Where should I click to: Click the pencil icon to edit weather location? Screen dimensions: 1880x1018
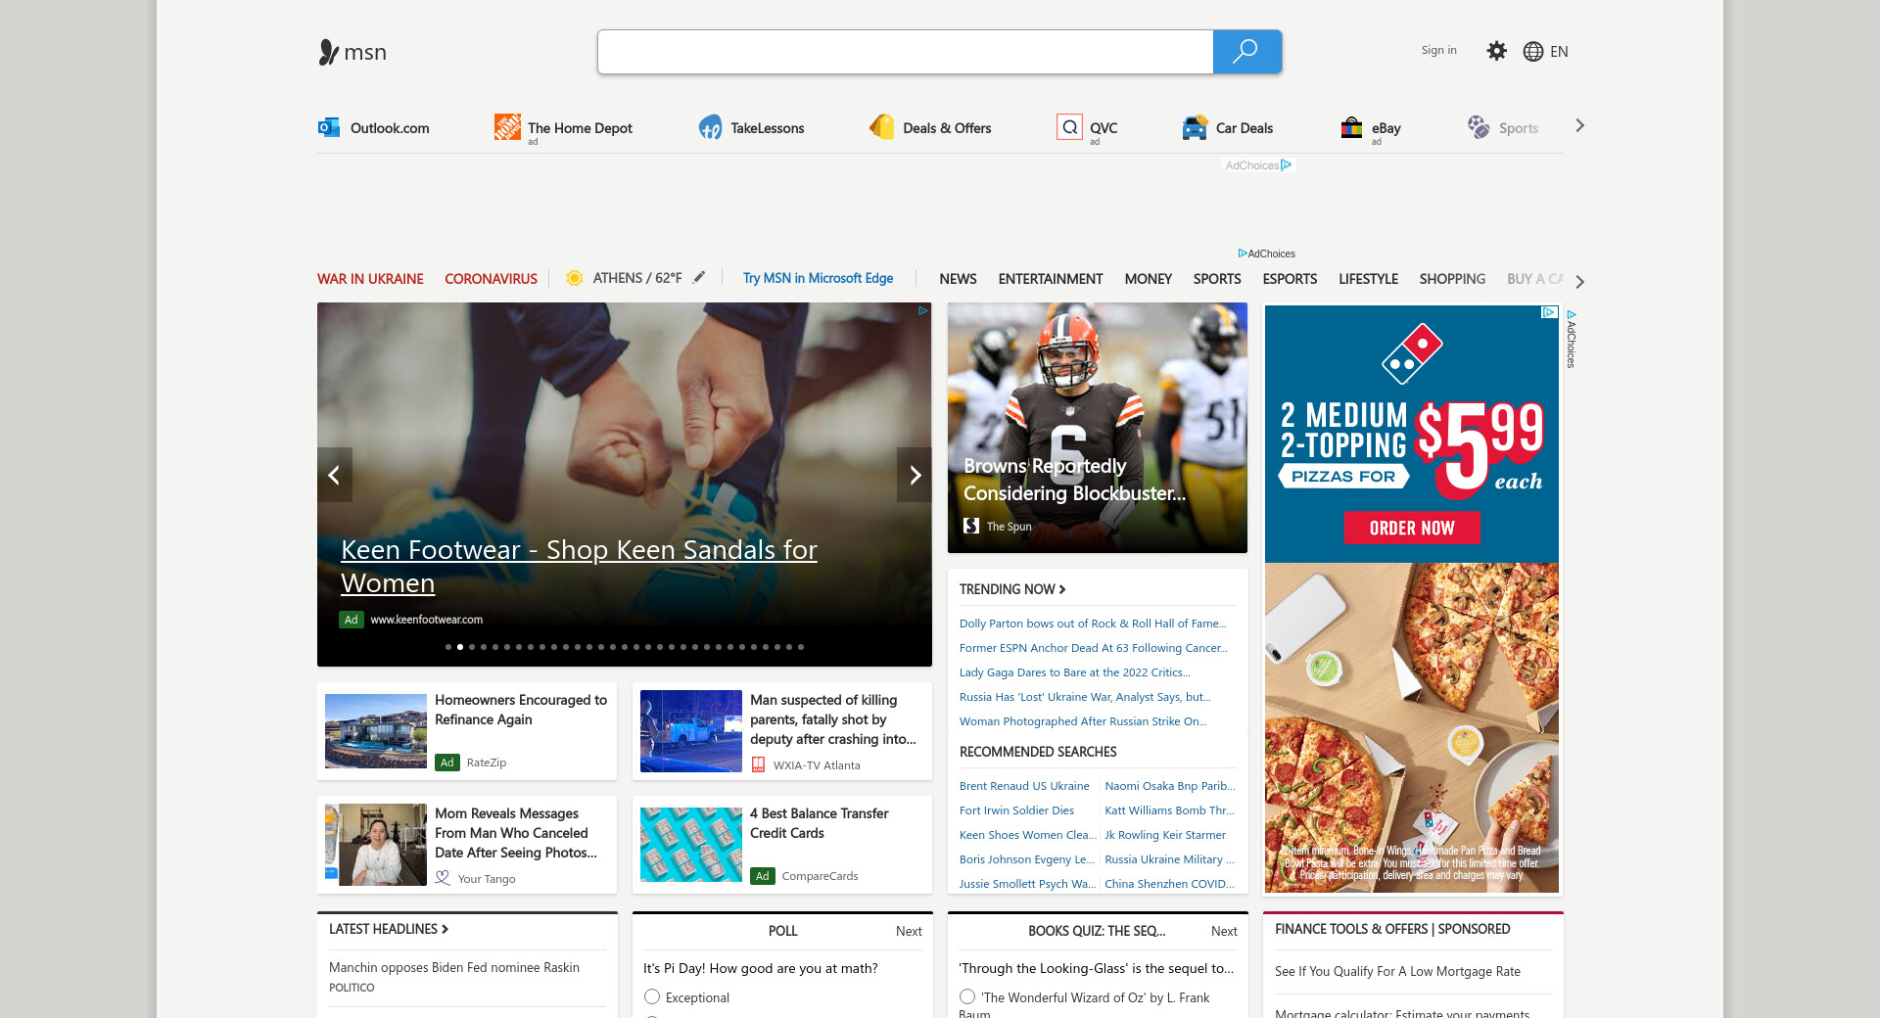699,278
